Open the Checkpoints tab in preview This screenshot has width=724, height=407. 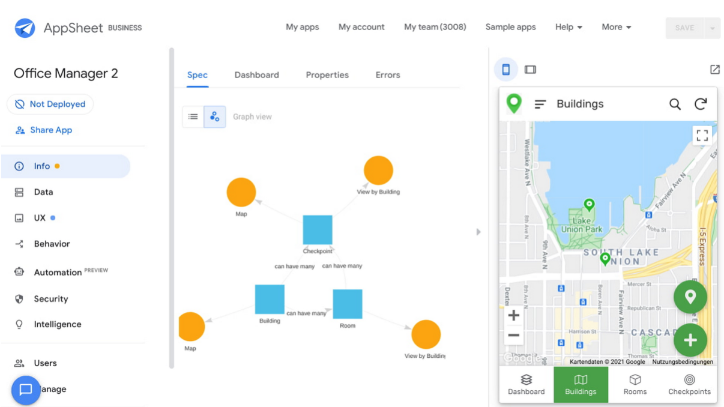coord(689,385)
